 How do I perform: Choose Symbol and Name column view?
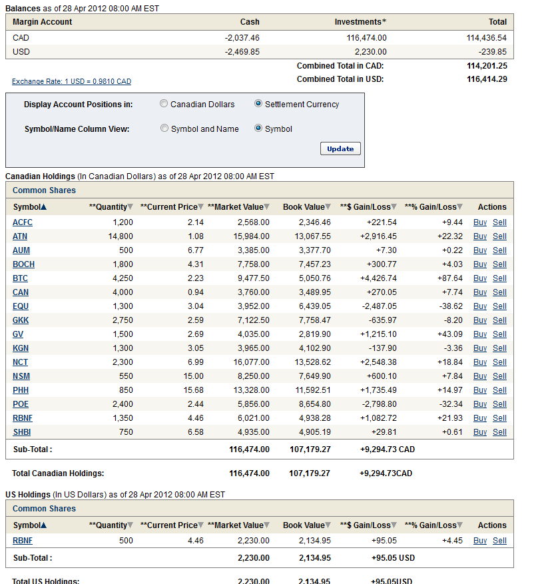(164, 129)
